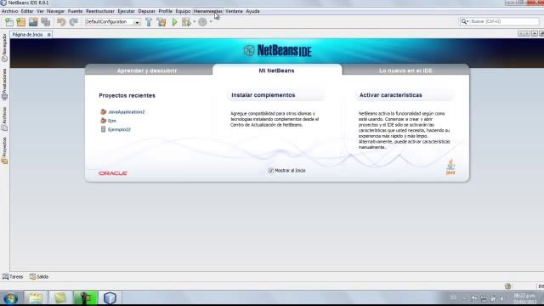Viewport: 544px width, 306px height.
Task: Click the New File toolbar icon
Action: point(9,22)
